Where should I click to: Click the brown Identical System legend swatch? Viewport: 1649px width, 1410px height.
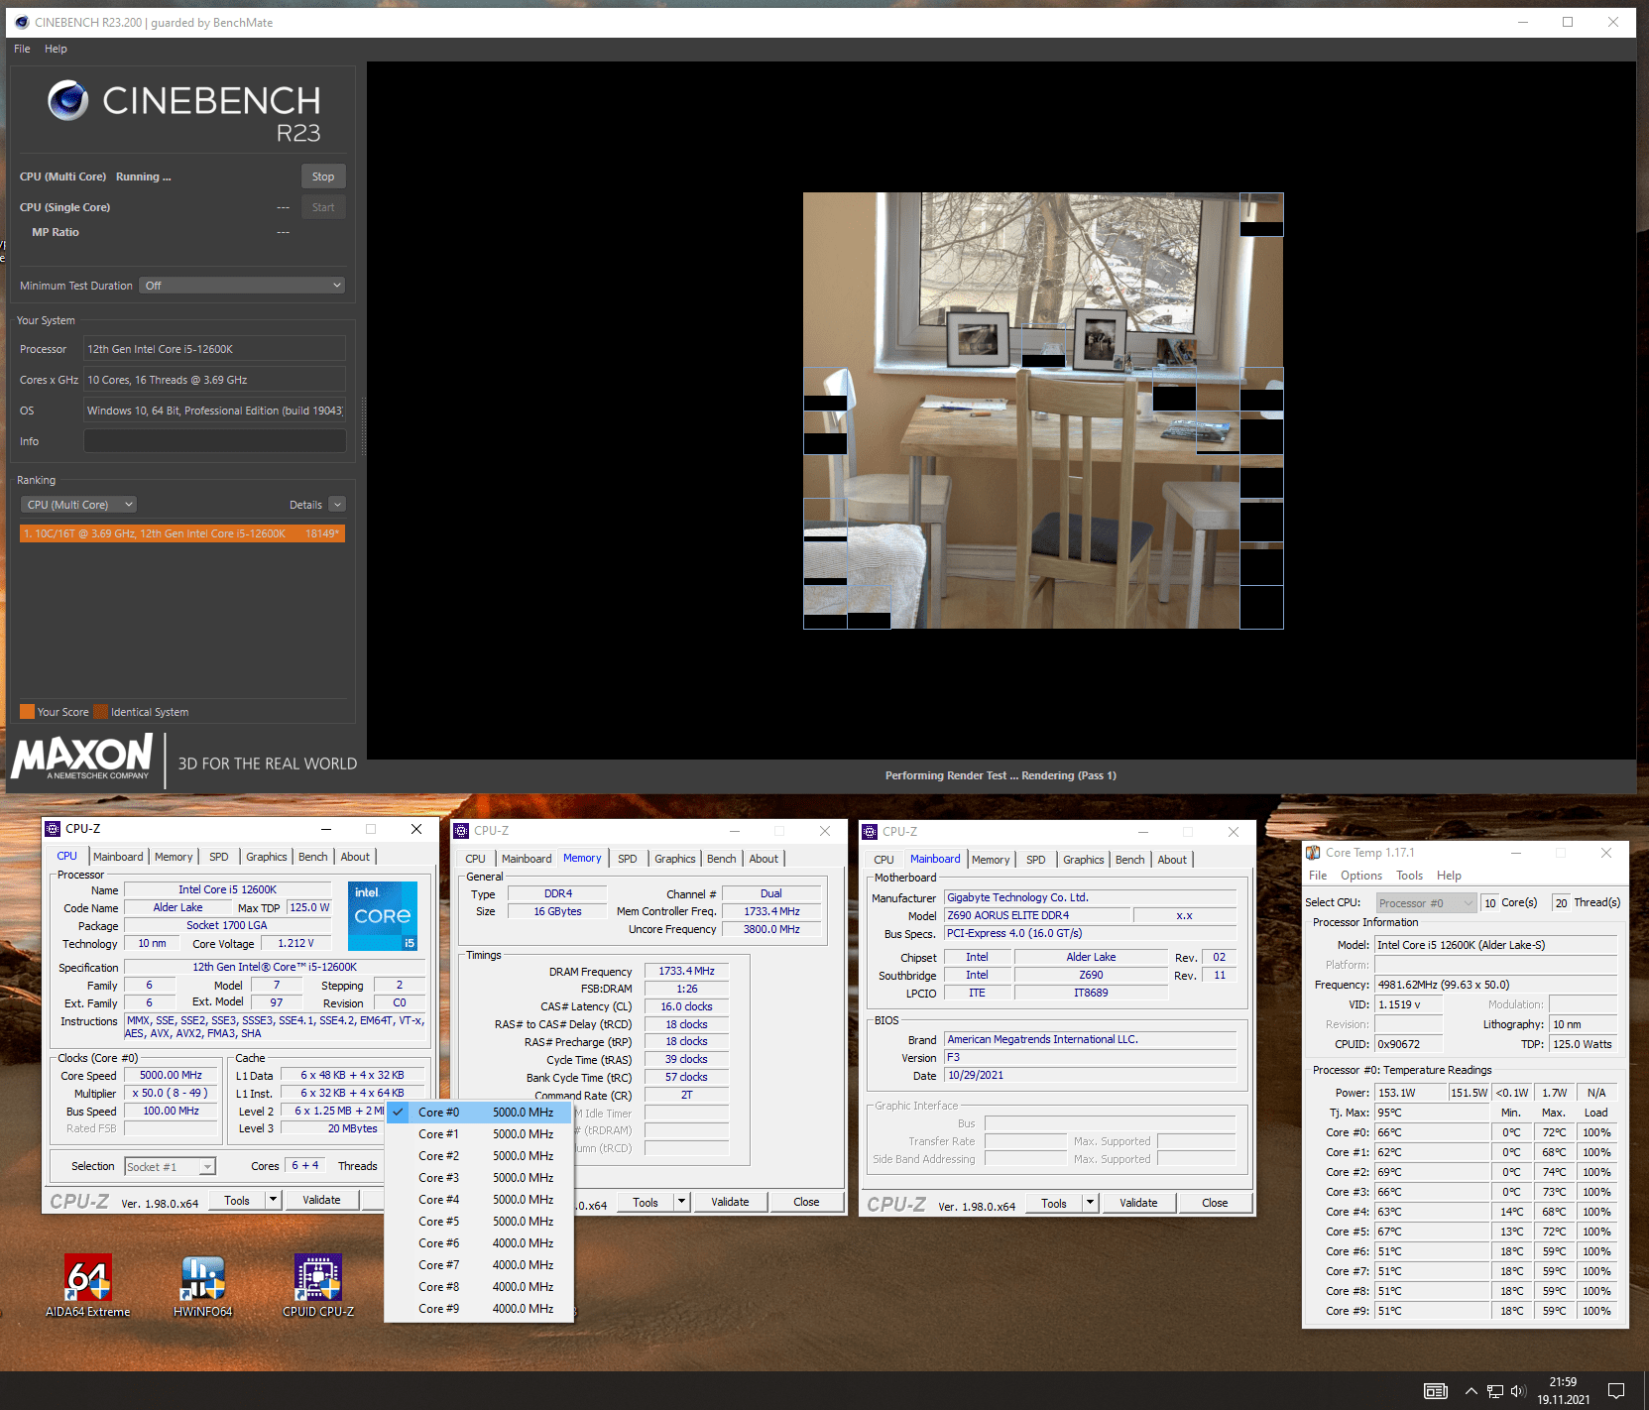100,712
